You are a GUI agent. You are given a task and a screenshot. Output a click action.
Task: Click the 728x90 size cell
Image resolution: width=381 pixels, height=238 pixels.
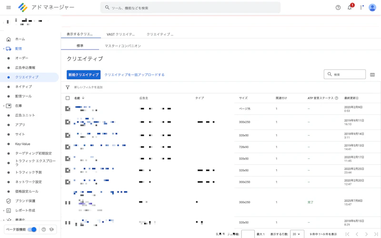click(243, 147)
